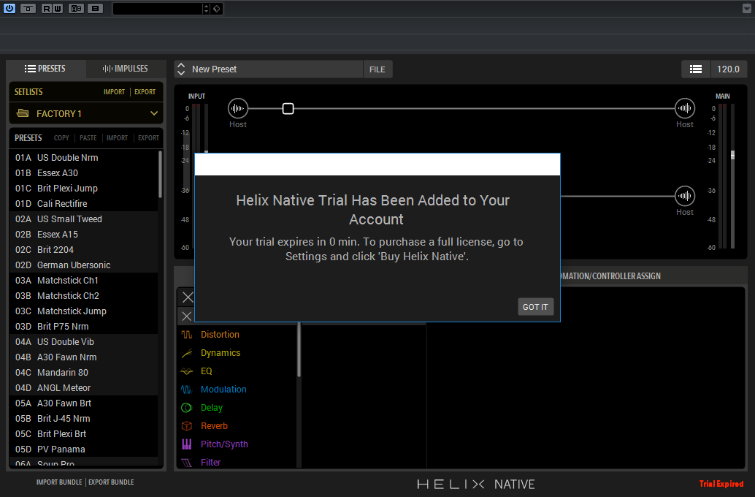This screenshot has width=755, height=497.
Task: Select preset 02A US Small Tweed
Action: pos(83,219)
